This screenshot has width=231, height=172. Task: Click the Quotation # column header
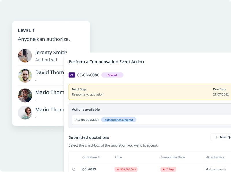click(x=91, y=158)
